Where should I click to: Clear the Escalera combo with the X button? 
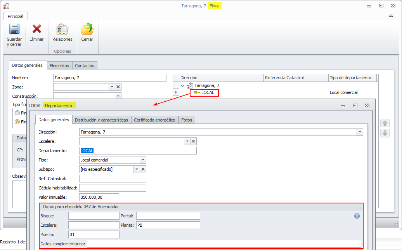(194, 141)
